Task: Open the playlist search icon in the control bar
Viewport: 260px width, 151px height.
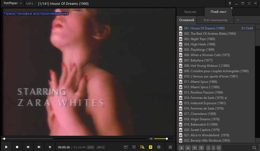Action: (x=142, y=147)
